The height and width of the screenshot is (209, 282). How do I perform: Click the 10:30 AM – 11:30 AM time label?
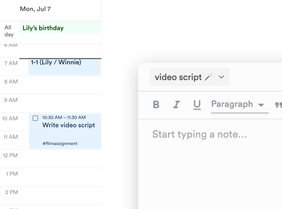[x=64, y=117]
